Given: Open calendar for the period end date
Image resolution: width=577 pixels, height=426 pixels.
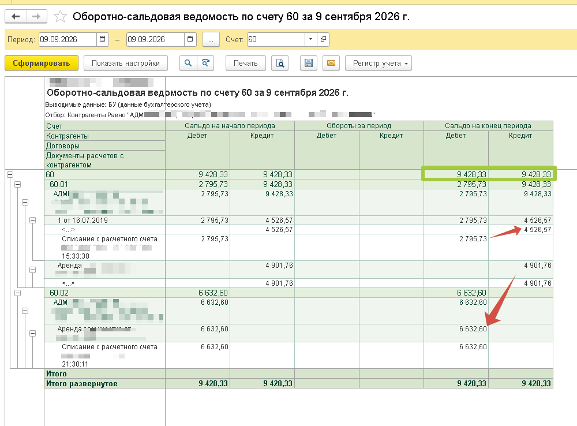Looking at the screenshot, I should (x=190, y=39).
